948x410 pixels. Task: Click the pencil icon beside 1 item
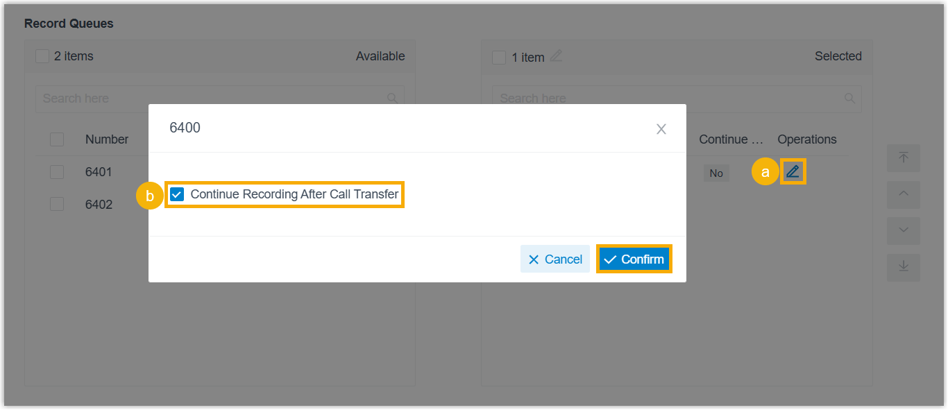tap(556, 56)
